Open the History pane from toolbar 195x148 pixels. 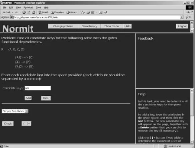tap(72, 12)
